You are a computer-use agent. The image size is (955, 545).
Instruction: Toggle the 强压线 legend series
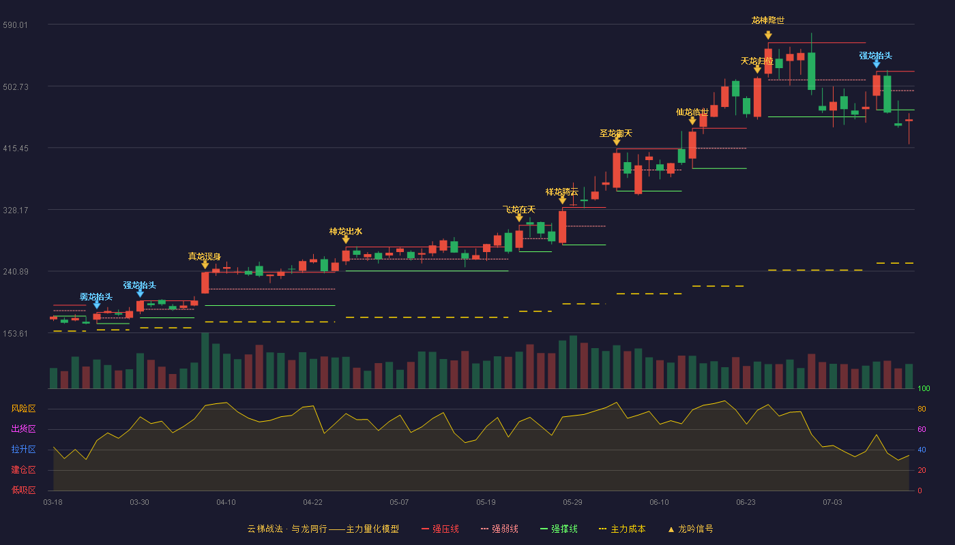tap(440, 529)
